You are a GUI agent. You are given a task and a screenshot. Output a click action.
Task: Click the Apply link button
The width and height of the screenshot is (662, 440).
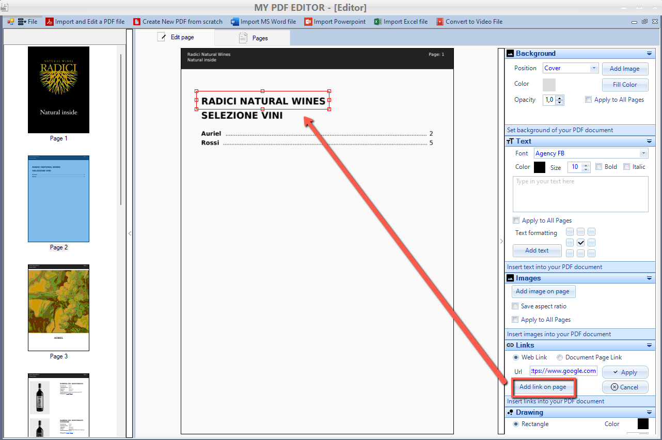coord(625,372)
